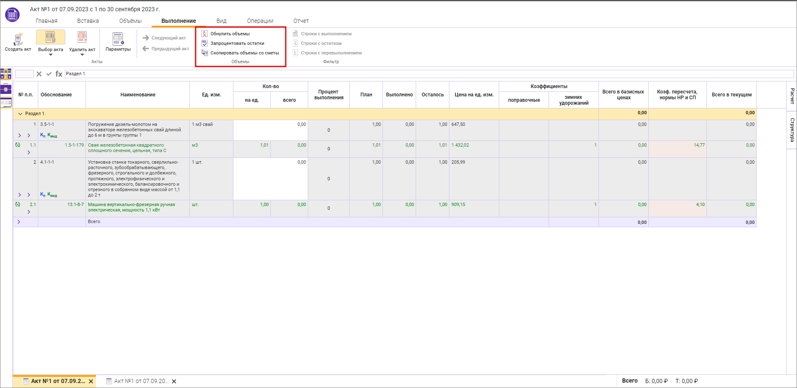Open Параметры of the act
The width and height of the screenshot is (797, 388).
(x=118, y=39)
